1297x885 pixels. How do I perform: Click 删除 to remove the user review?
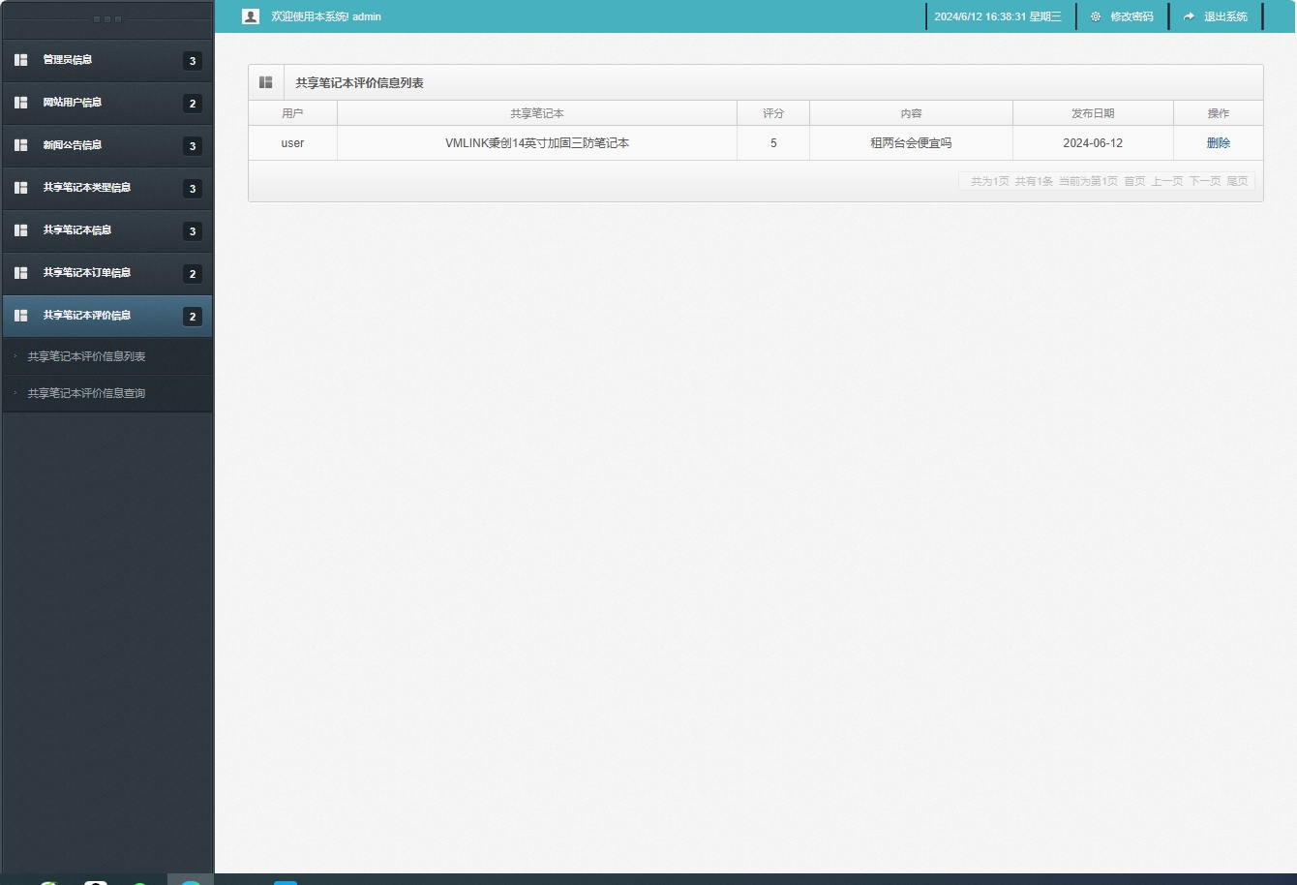[1218, 142]
